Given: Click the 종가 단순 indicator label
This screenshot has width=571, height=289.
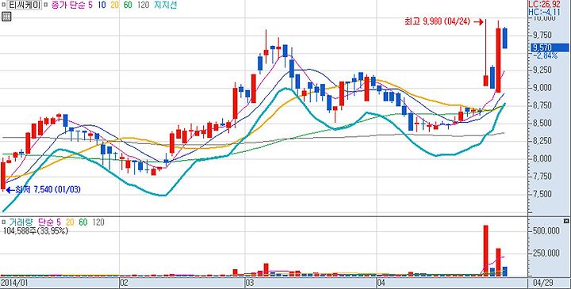Looking at the screenshot, I should [69, 5].
